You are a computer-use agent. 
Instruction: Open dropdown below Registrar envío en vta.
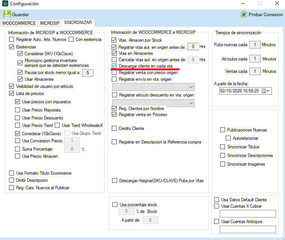pyautogui.click(x=153, y=87)
